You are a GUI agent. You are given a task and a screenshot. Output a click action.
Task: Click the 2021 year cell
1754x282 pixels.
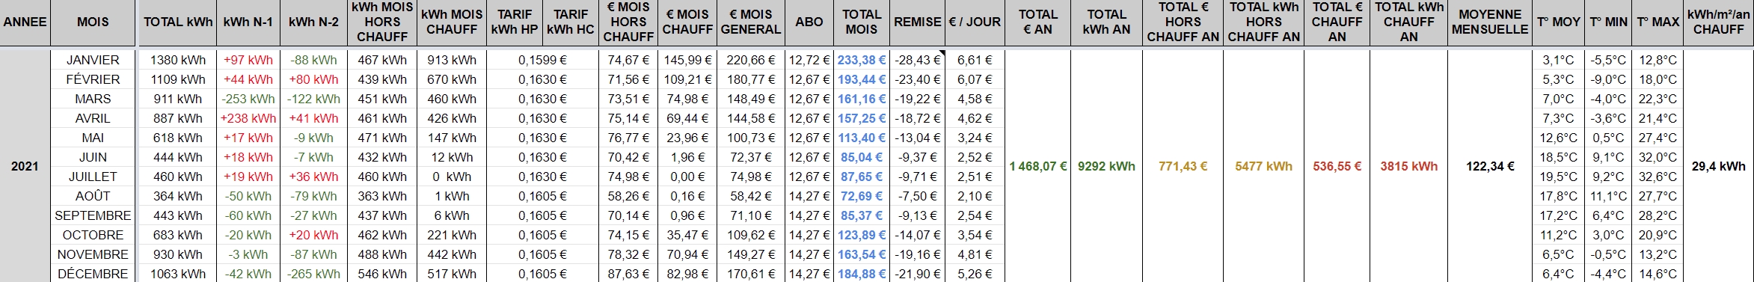click(x=25, y=166)
